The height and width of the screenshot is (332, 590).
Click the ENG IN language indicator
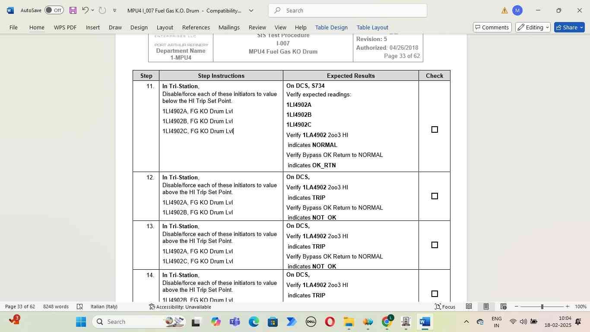(497, 322)
